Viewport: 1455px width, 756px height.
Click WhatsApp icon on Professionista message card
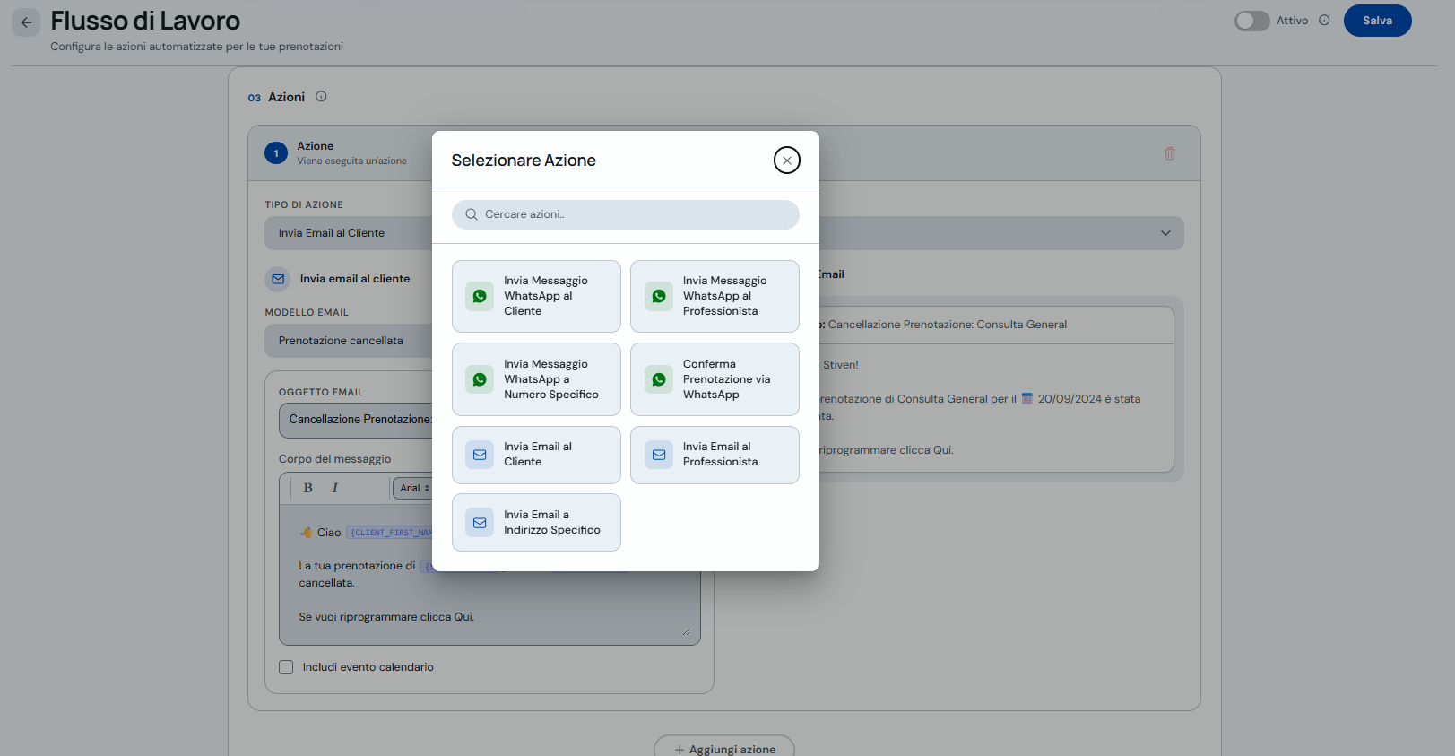659,296
